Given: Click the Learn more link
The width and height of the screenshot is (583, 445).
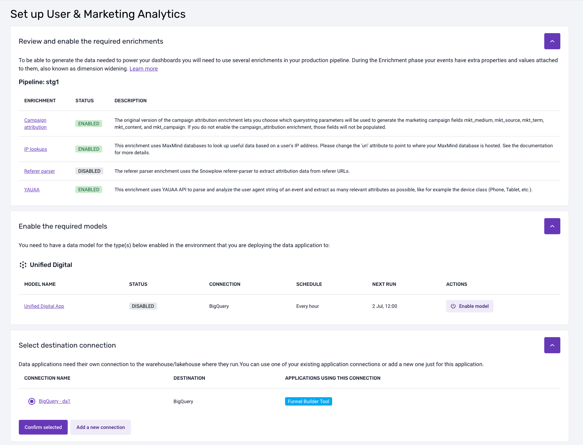Looking at the screenshot, I should (143, 69).
